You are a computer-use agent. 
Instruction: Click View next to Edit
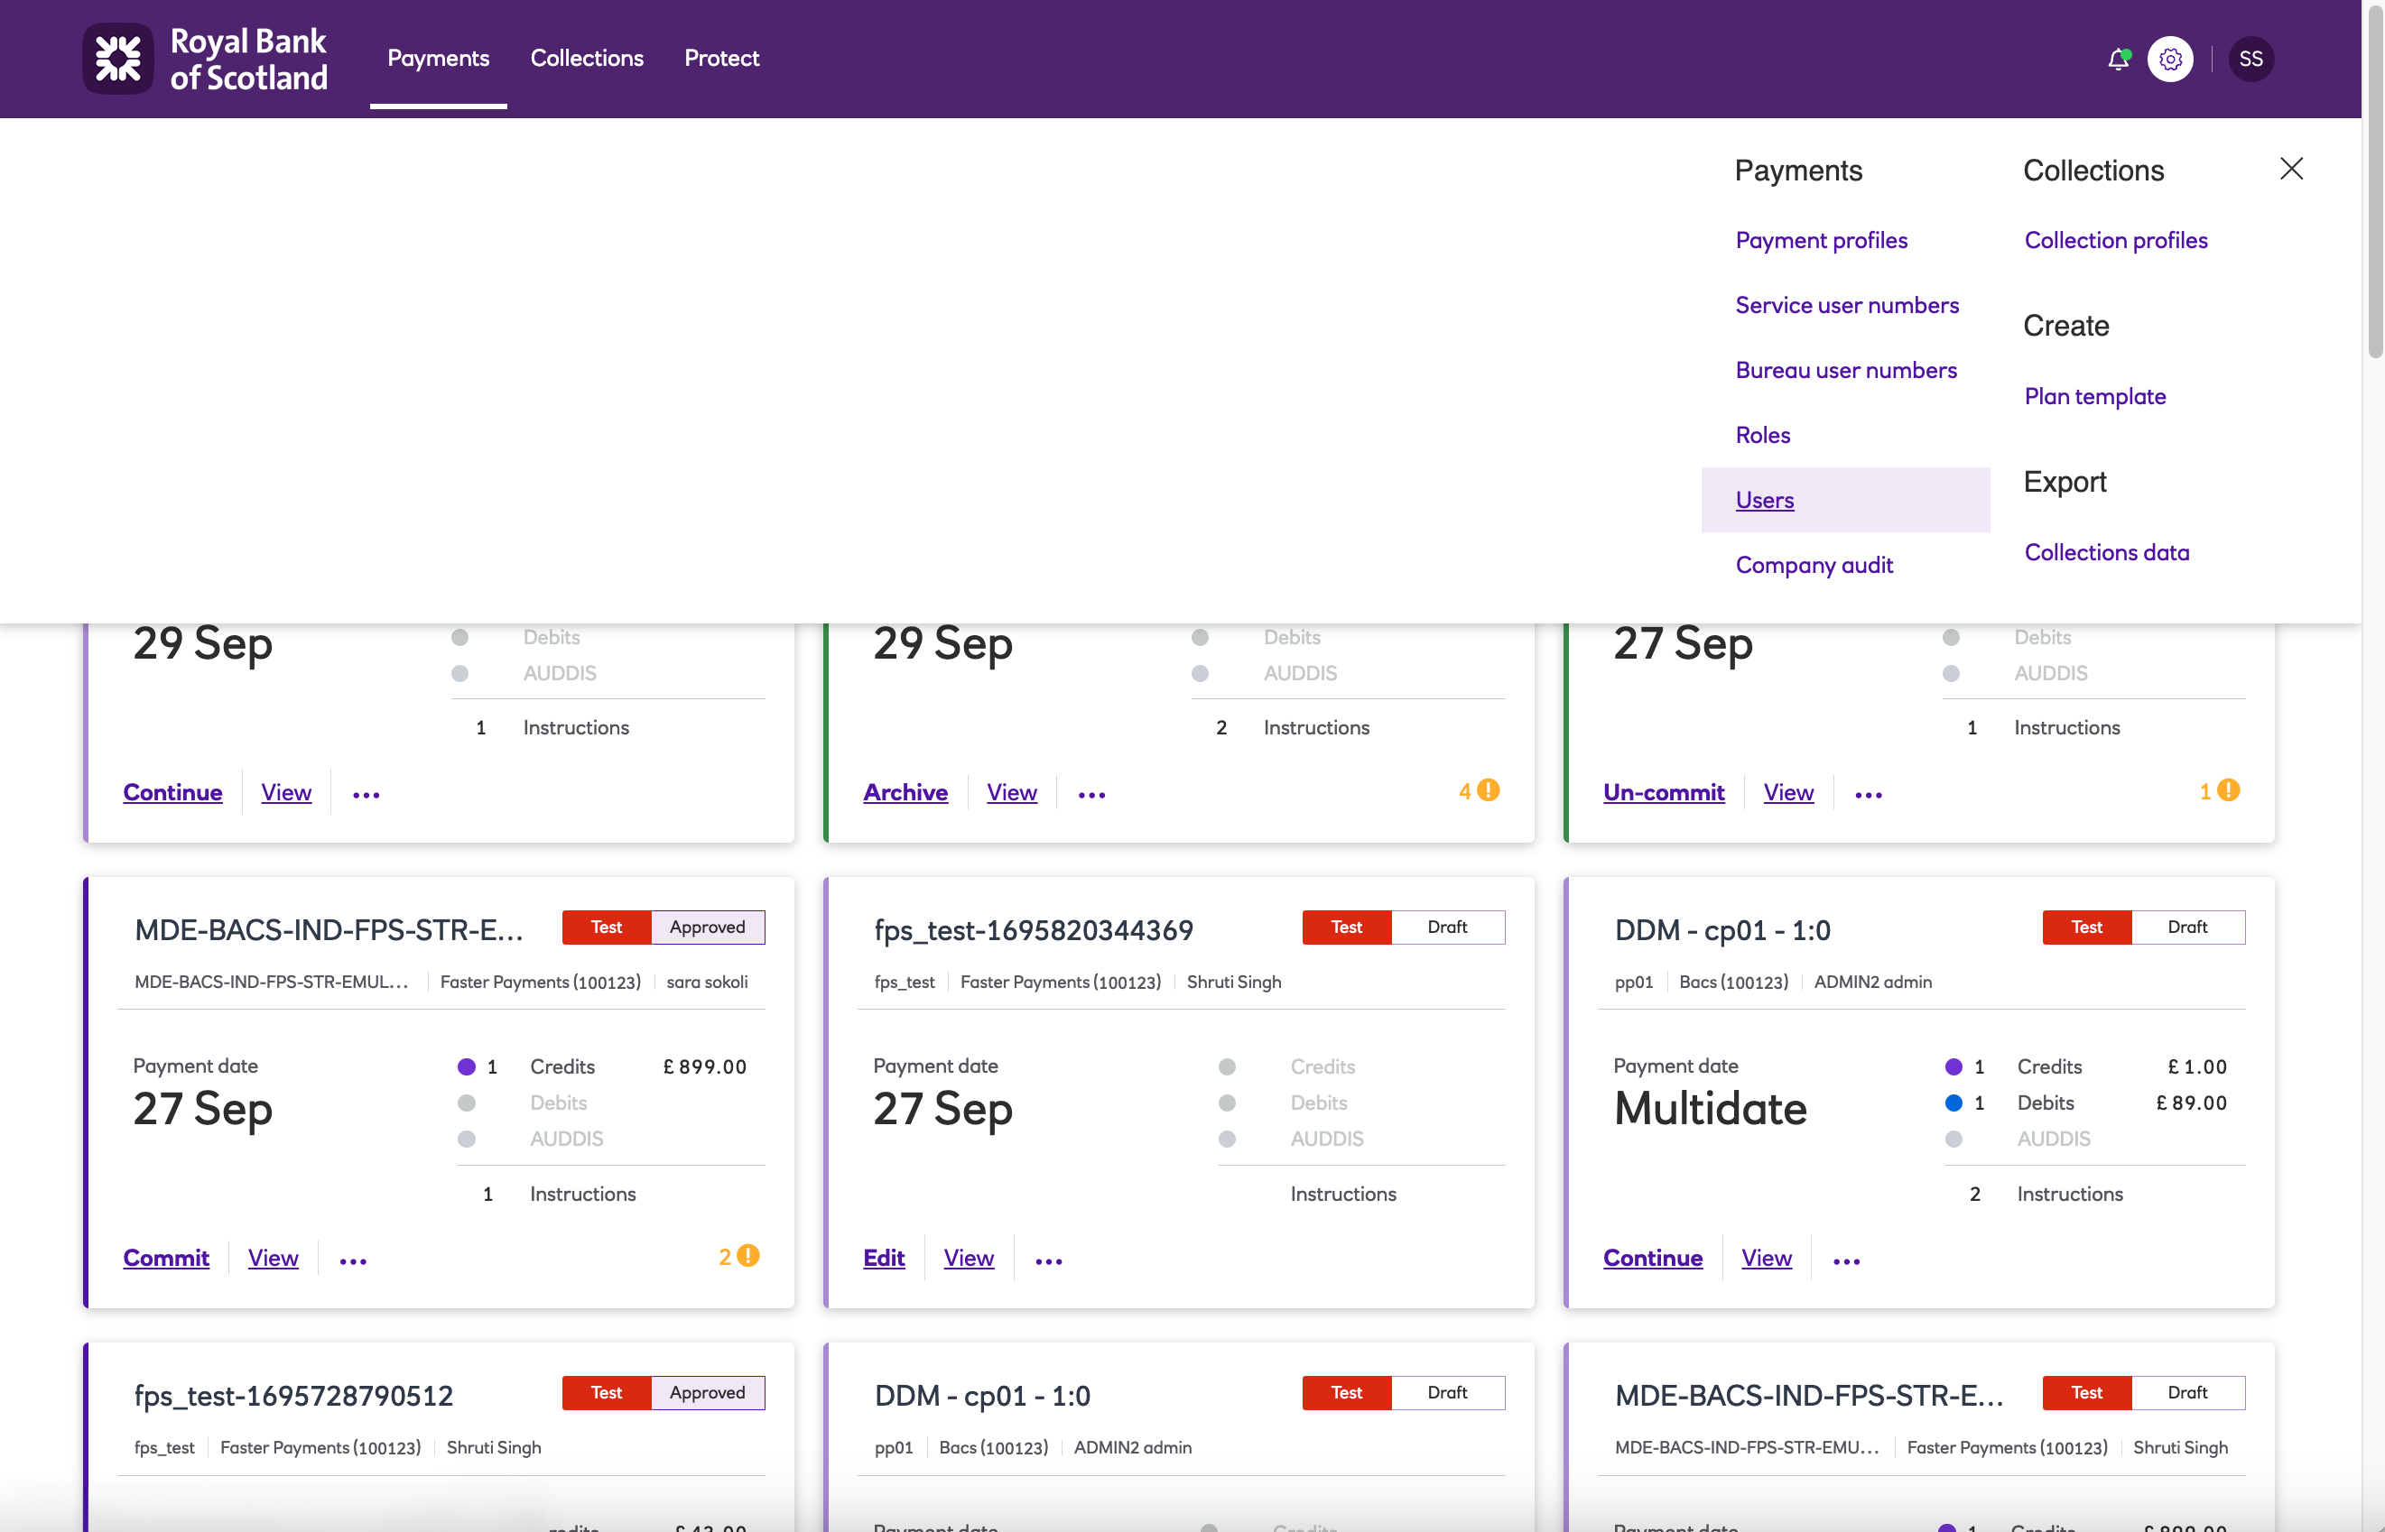[x=969, y=1258]
